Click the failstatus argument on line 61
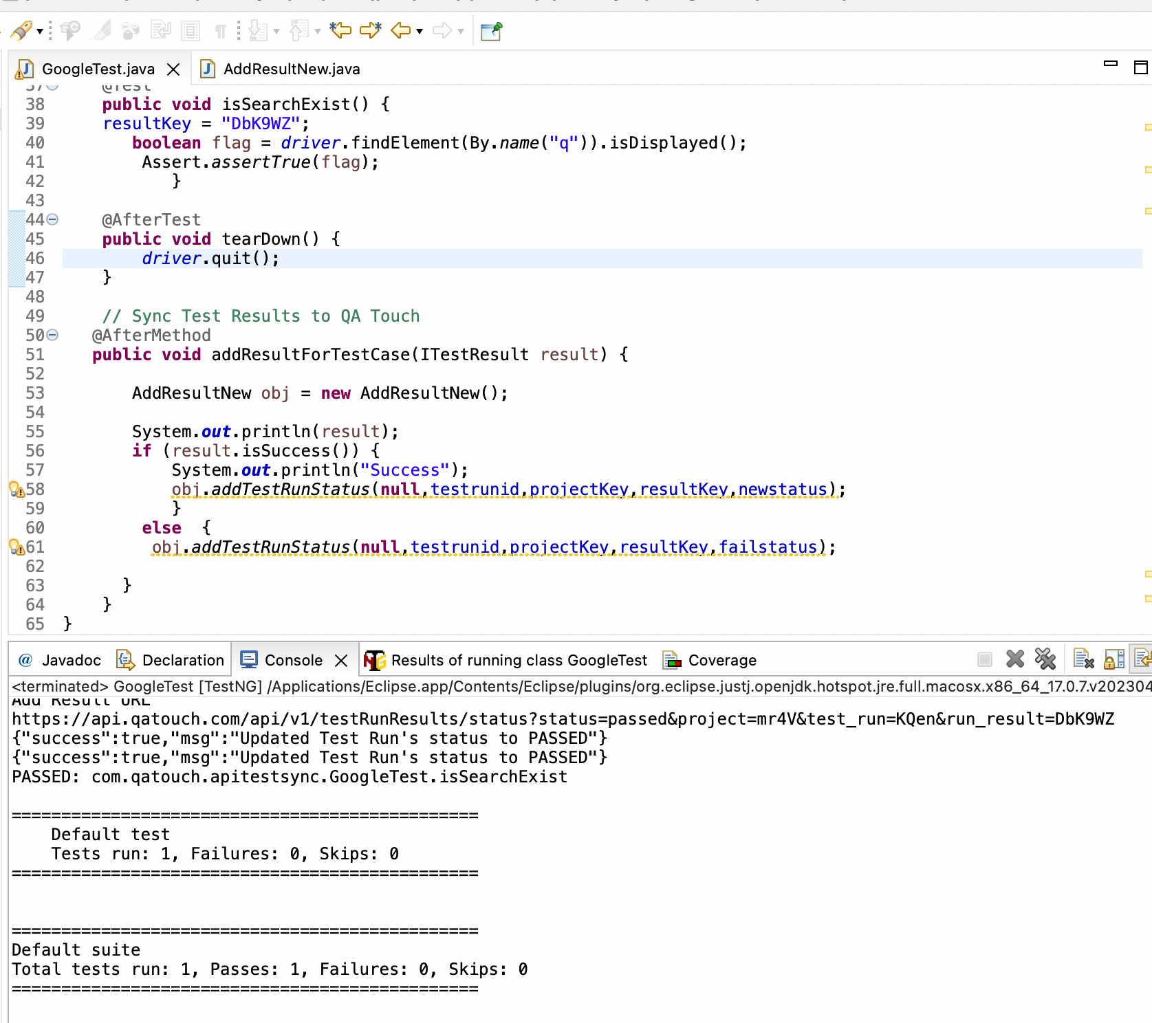Screen dimensions: 1152x1023 768,547
